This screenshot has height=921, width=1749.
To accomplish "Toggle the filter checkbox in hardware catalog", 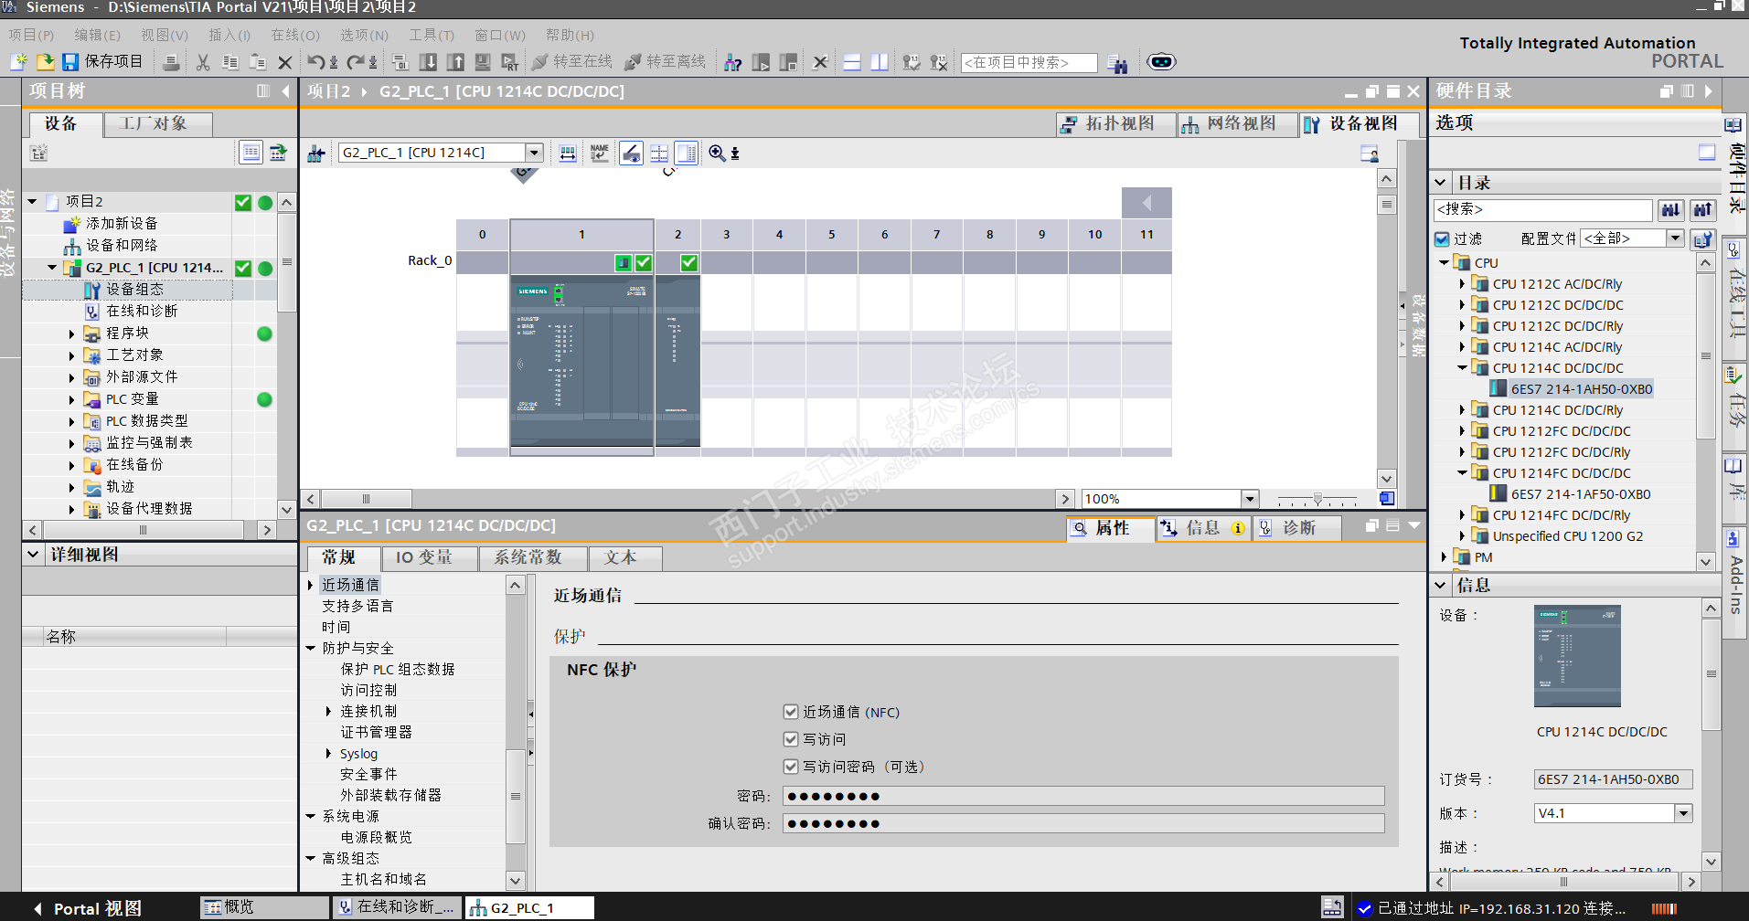I will point(1442,239).
